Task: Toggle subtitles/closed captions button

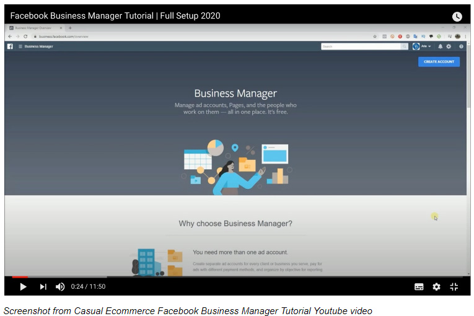Action: point(419,287)
